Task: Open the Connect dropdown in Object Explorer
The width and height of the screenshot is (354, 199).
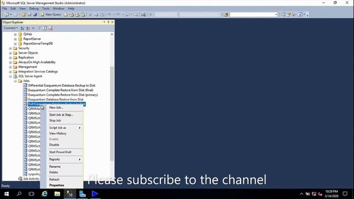Action: click(11, 28)
